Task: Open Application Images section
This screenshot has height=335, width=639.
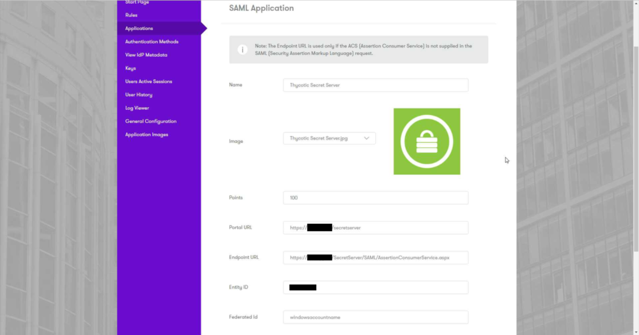Action: point(146,135)
